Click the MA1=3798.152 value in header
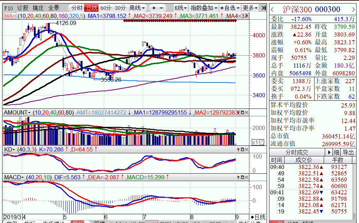 point(107,16)
